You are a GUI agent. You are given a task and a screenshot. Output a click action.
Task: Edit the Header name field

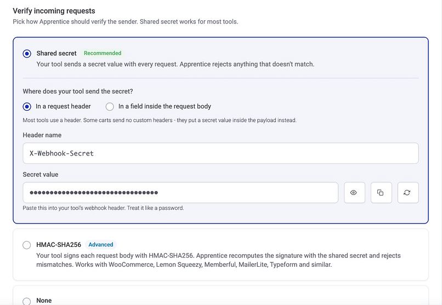click(x=220, y=153)
